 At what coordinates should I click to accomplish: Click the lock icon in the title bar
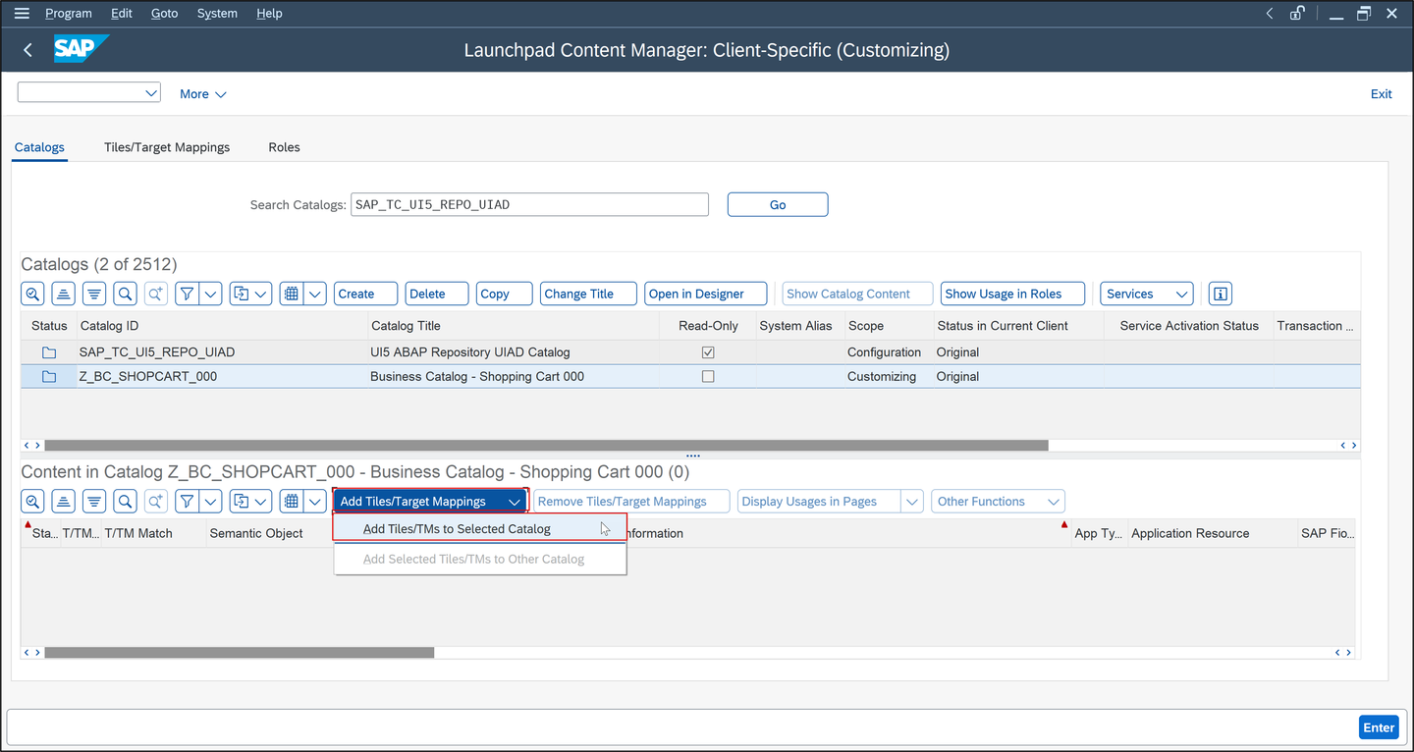tap(1297, 14)
